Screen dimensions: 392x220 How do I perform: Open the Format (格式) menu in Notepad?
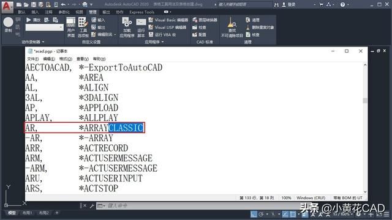point(66,59)
